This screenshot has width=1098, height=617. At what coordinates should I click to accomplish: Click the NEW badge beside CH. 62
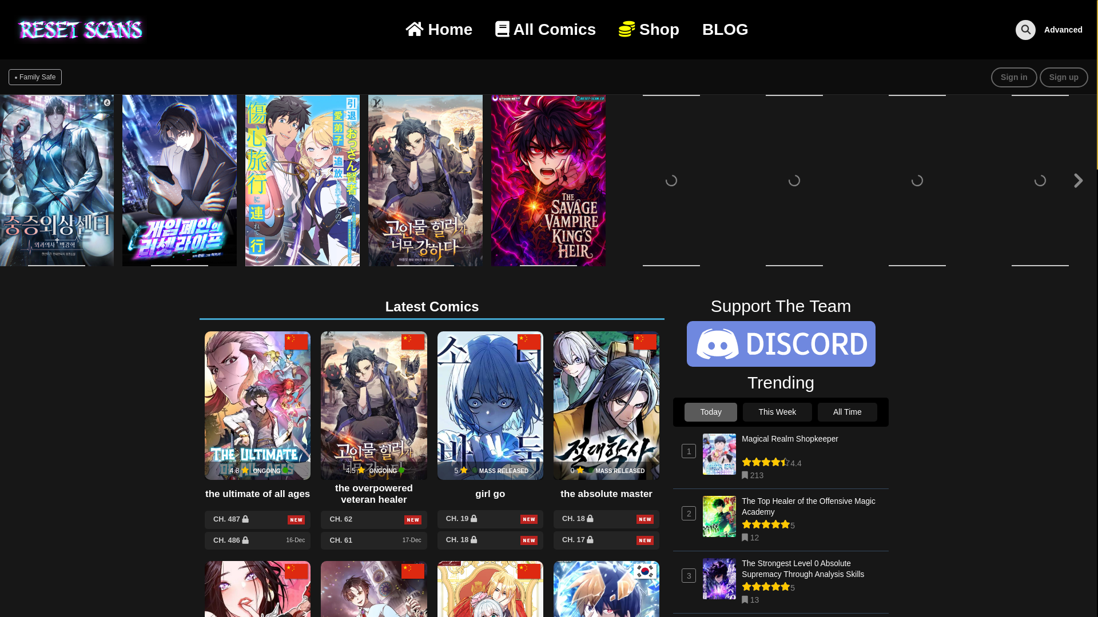pyautogui.click(x=413, y=520)
